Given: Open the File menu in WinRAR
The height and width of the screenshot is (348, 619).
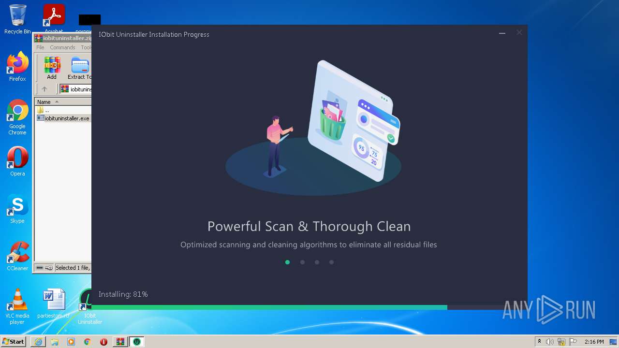Looking at the screenshot, I should tap(40, 47).
